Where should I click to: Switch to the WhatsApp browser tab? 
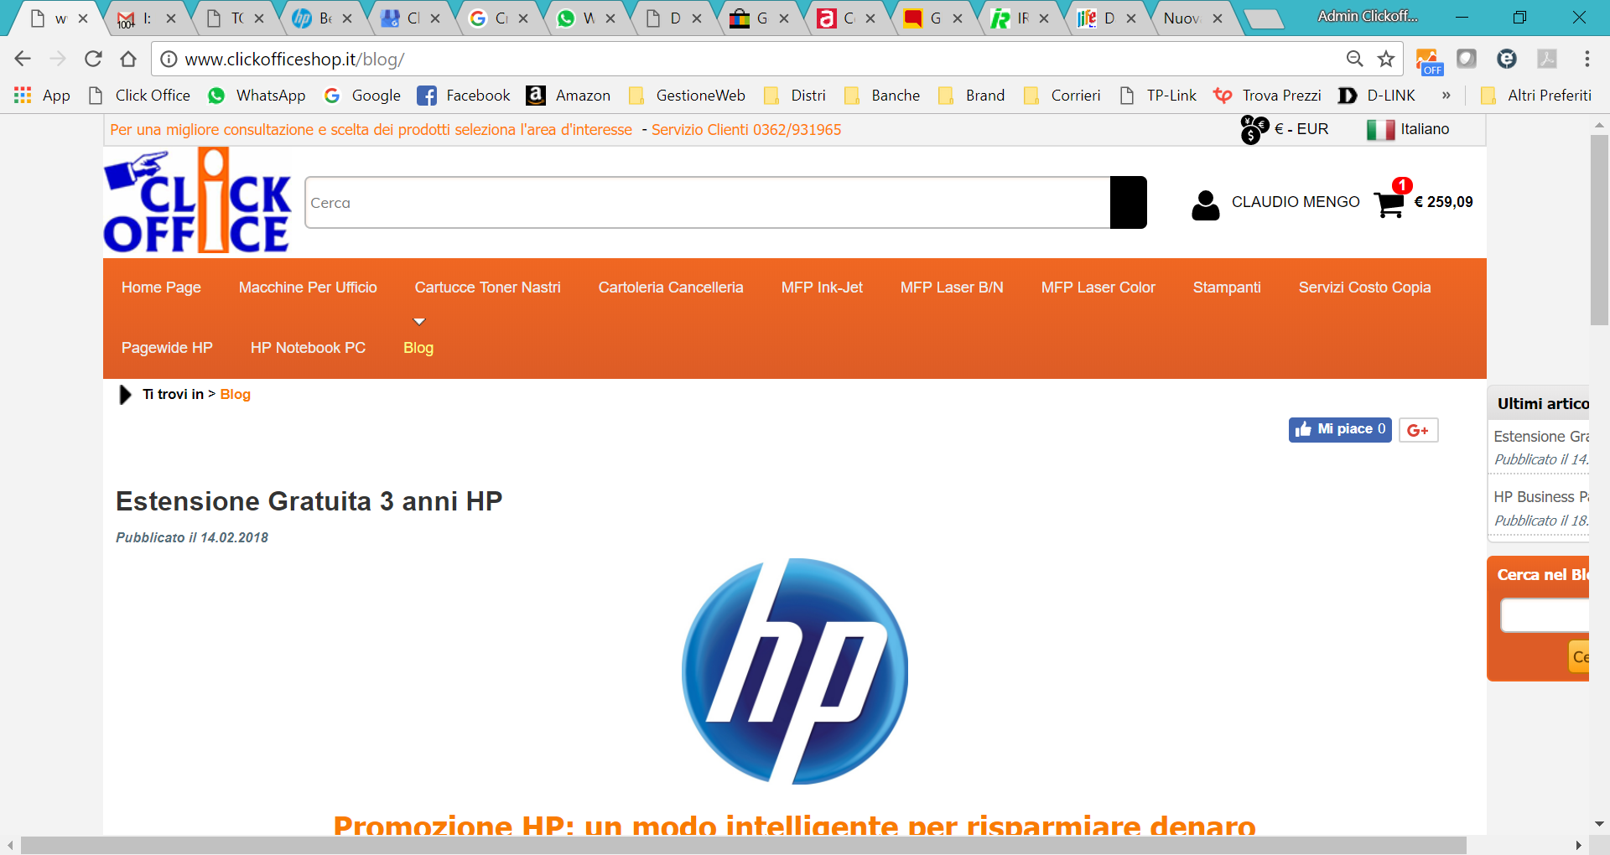click(x=585, y=18)
